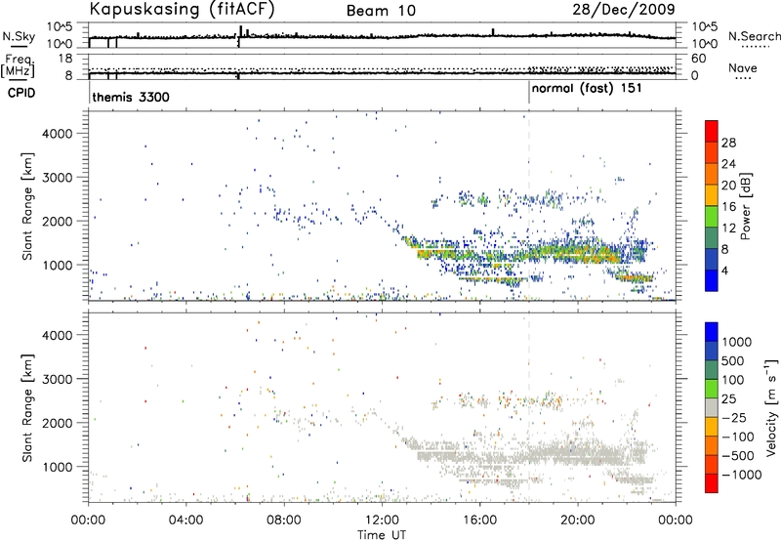
Task: Click the "28" label on the Power colorbar
Action: coord(728,143)
